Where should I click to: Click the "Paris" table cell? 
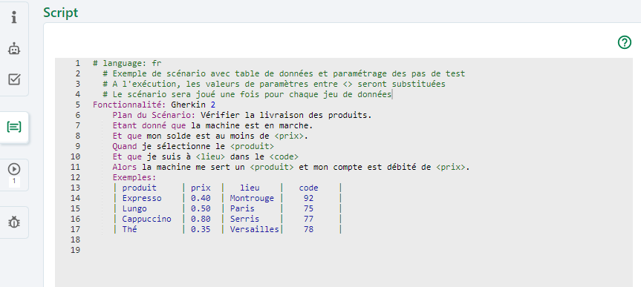[x=242, y=208]
